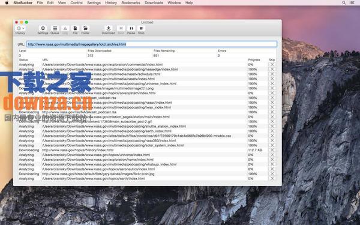Open the History toolbar dropdown

click(x=20, y=28)
